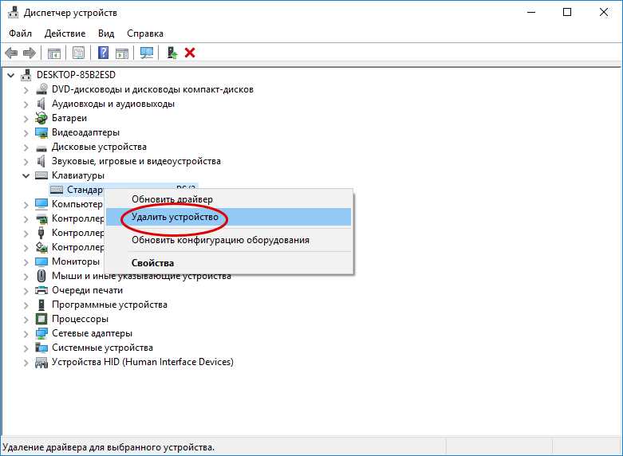This screenshot has width=623, height=456.
Task: Click the Дисковые устройства disk icon
Action: pos(41,147)
